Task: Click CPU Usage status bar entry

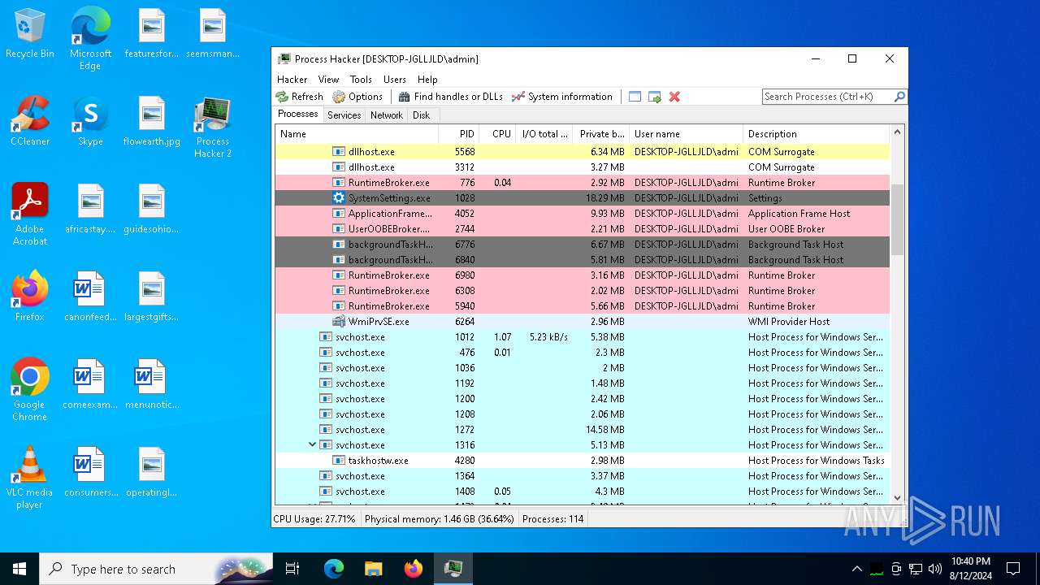Action: [x=314, y=519]
